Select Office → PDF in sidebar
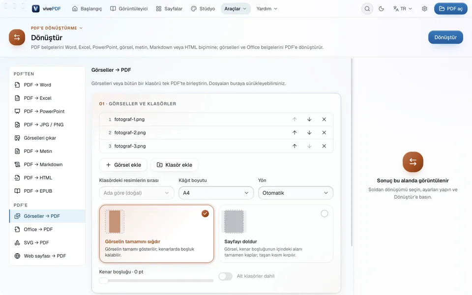Image resolution: width=472 pixels, height=295 pixels. 47,230
